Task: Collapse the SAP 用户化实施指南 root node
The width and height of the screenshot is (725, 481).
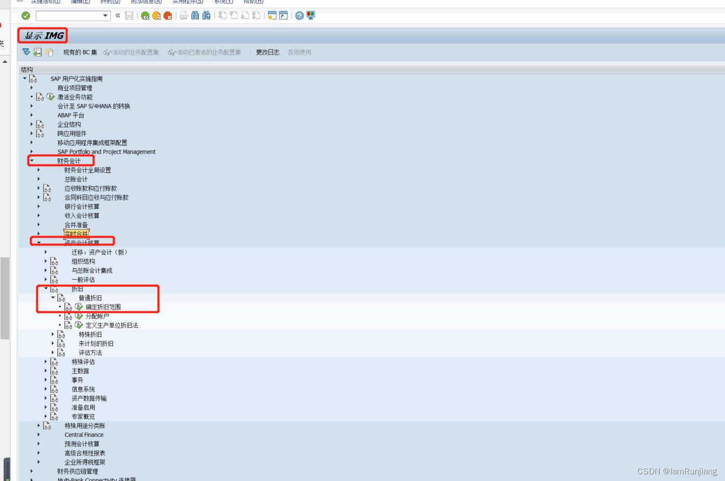Action: point(24,78)
